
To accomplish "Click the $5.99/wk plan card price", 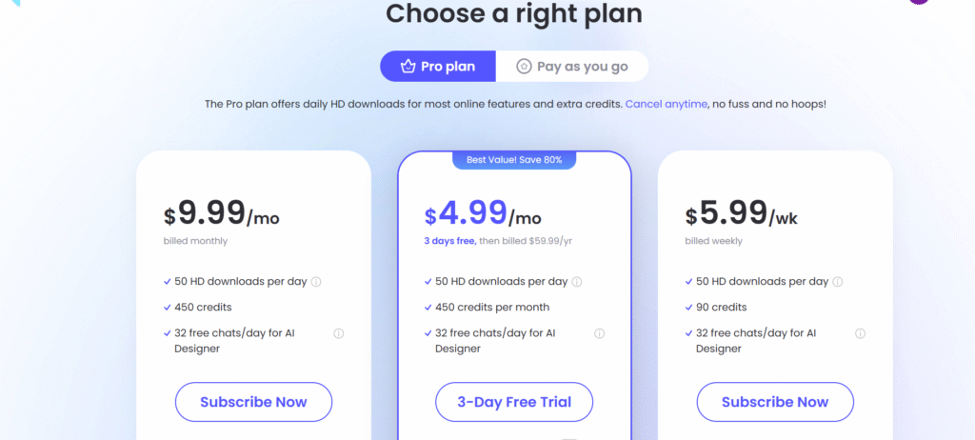I will 741,213.
